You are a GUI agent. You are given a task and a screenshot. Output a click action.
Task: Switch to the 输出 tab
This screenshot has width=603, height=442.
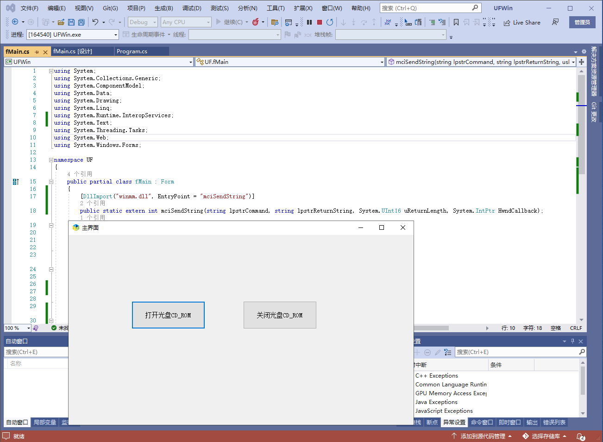click(x=532, y=423)
